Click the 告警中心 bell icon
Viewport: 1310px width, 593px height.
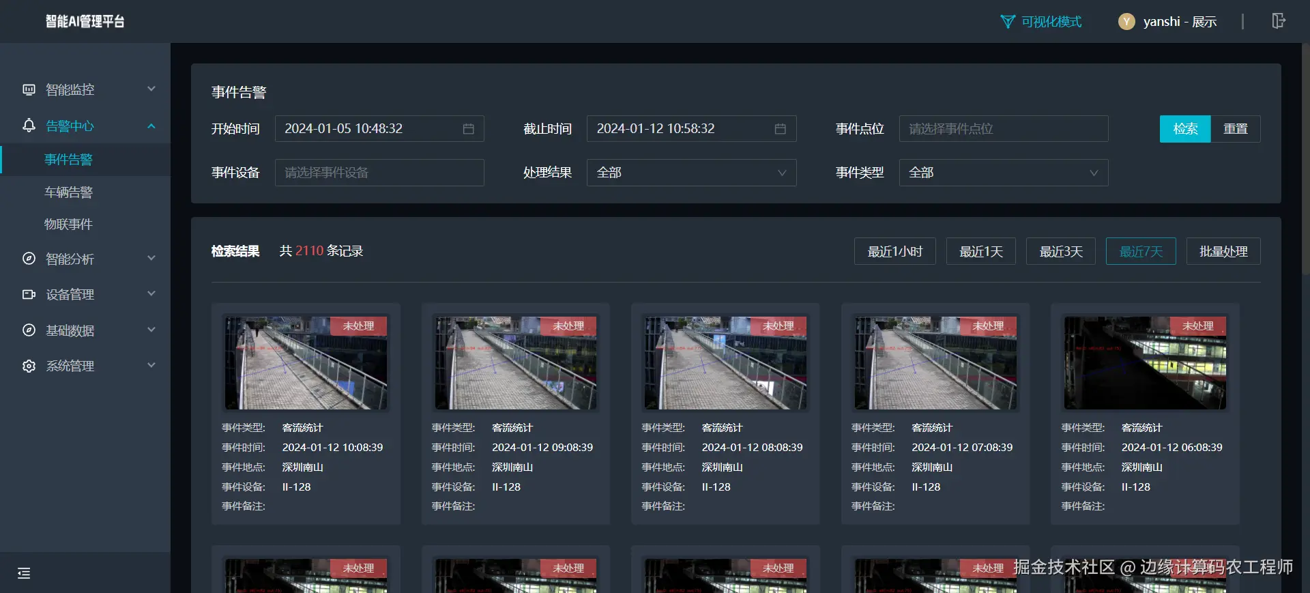[x=29, y=126]
